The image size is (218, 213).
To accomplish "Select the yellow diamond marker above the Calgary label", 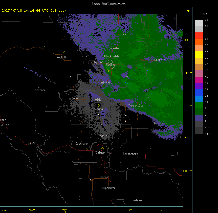I will pos(102,149).
